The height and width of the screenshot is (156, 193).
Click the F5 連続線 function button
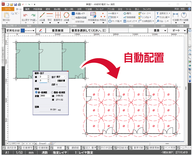73,148
